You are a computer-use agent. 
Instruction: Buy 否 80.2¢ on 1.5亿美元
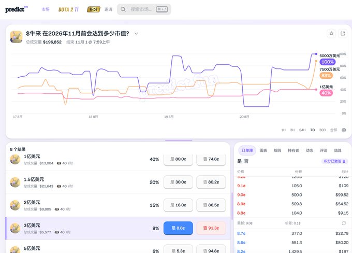[211, 182]
